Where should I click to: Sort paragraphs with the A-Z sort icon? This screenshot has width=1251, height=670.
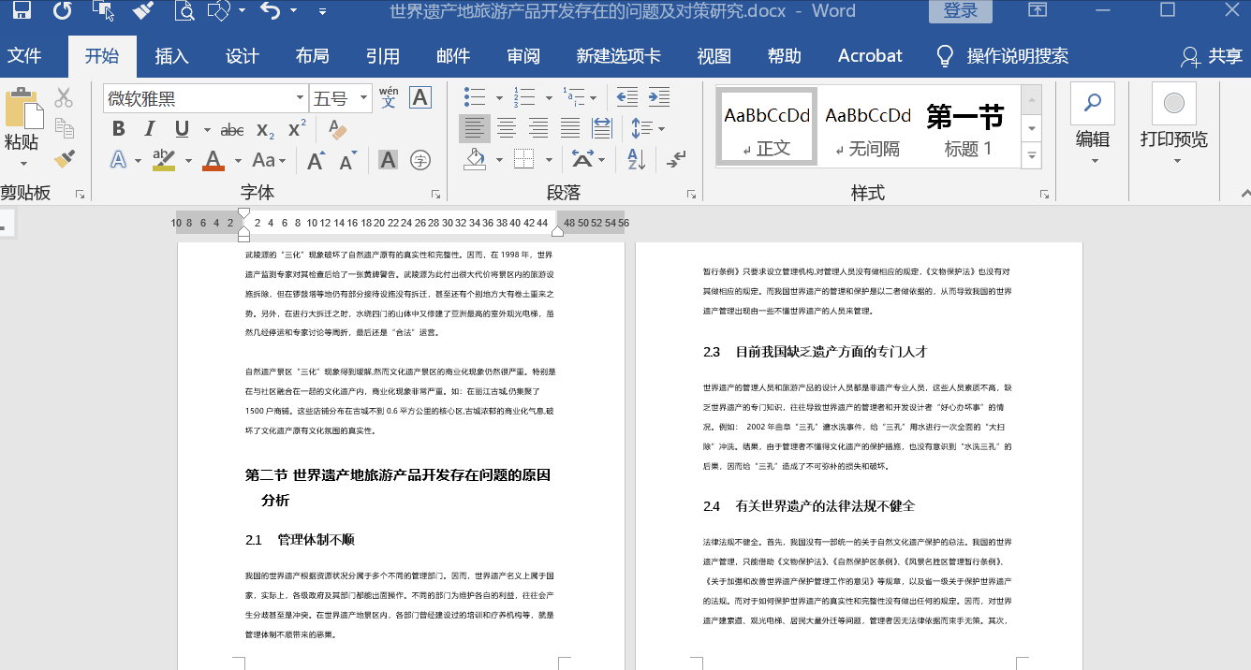[636, 160]
